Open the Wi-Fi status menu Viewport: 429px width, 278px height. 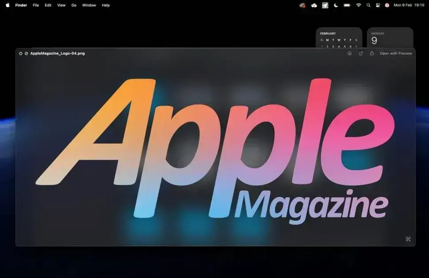click(x=358, y=5)
